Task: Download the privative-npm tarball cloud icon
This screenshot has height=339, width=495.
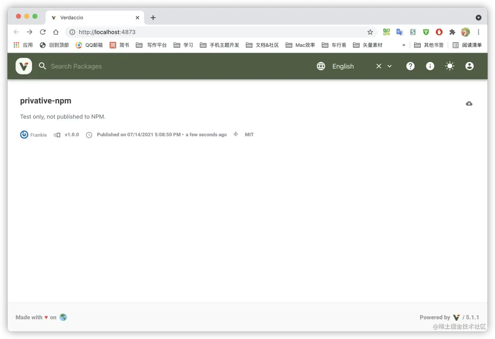Action: (469, 104)
